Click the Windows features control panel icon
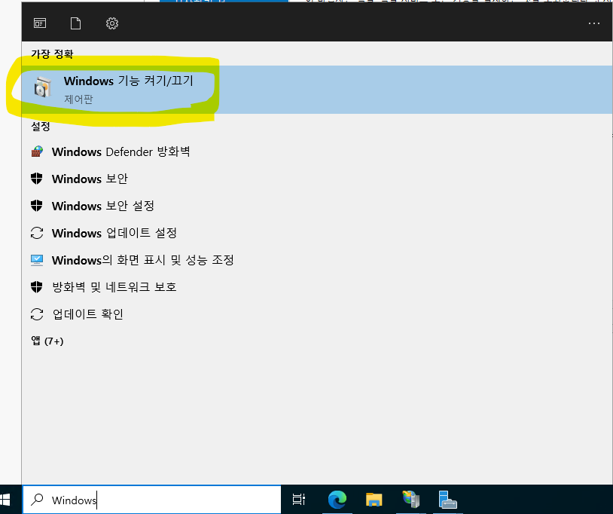The image size is (613, 514). [43, 87]
